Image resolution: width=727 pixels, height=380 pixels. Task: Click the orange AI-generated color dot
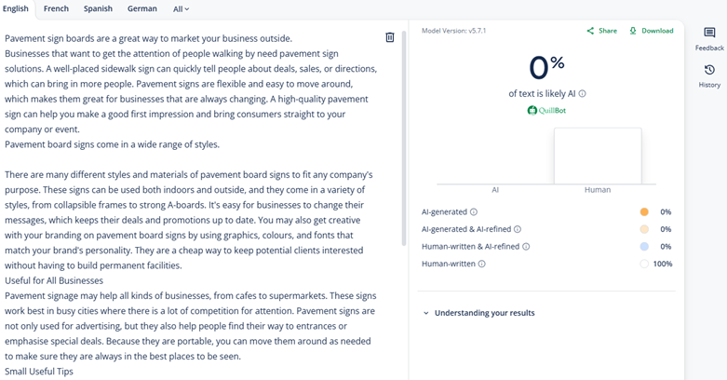pyautogui.click(x=644, y=212)
